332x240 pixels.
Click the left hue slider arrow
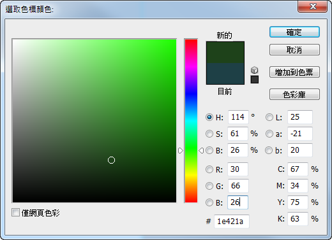point(181,150)
